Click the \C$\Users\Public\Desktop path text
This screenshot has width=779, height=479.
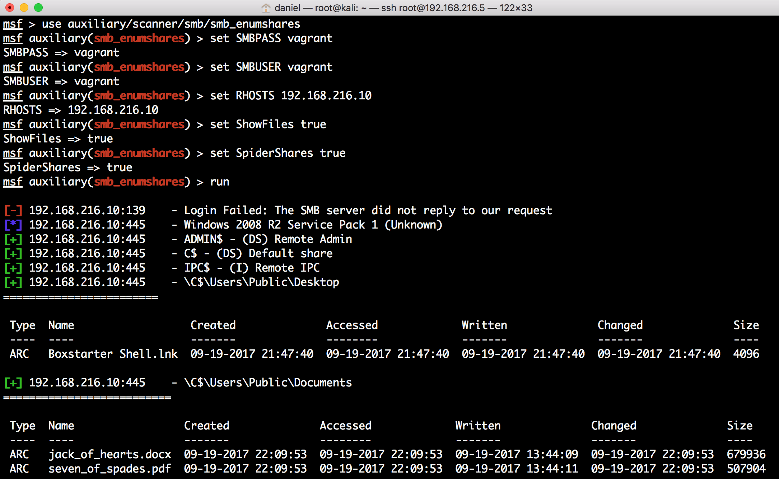tap(261, 282)
